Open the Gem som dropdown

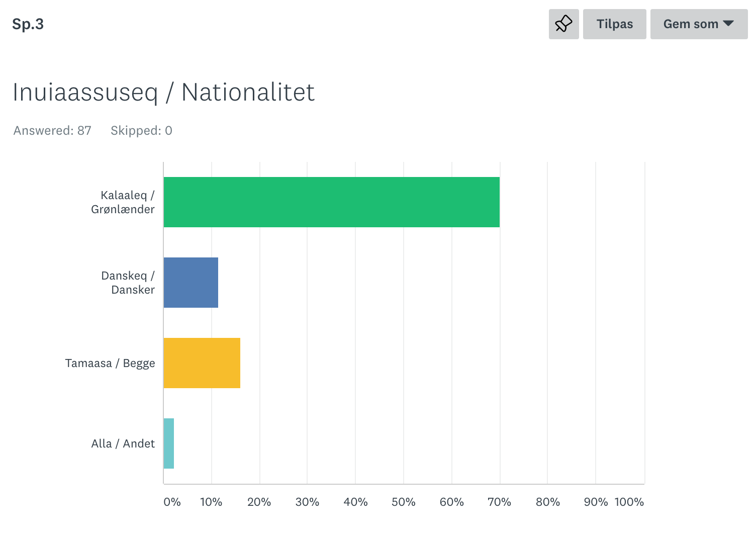pyautogui.click(x=699, y=24)
